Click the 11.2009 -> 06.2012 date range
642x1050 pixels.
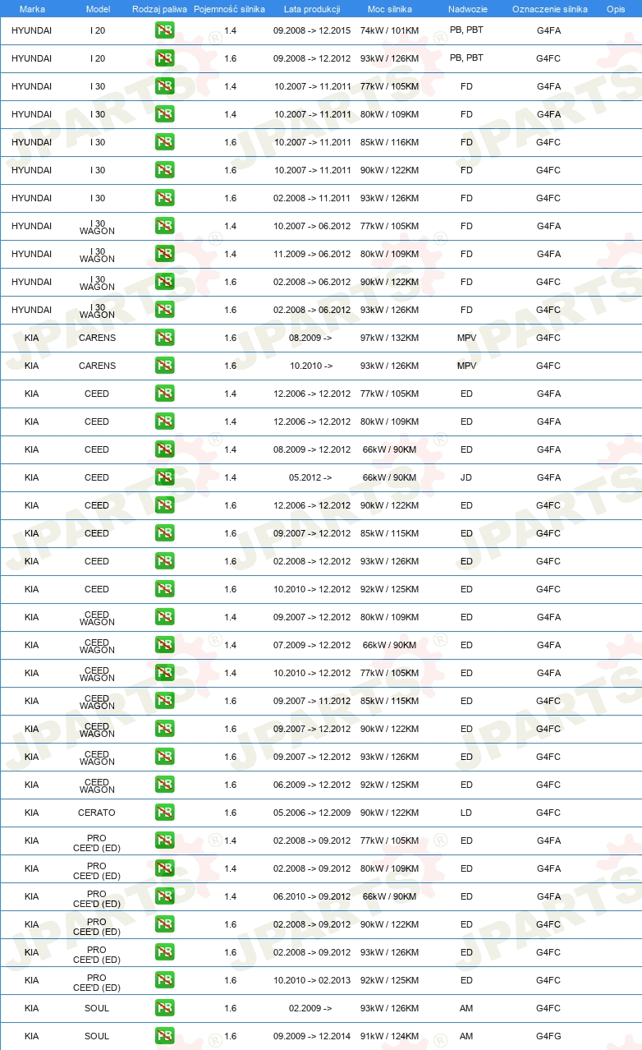(x=312, y=254)
